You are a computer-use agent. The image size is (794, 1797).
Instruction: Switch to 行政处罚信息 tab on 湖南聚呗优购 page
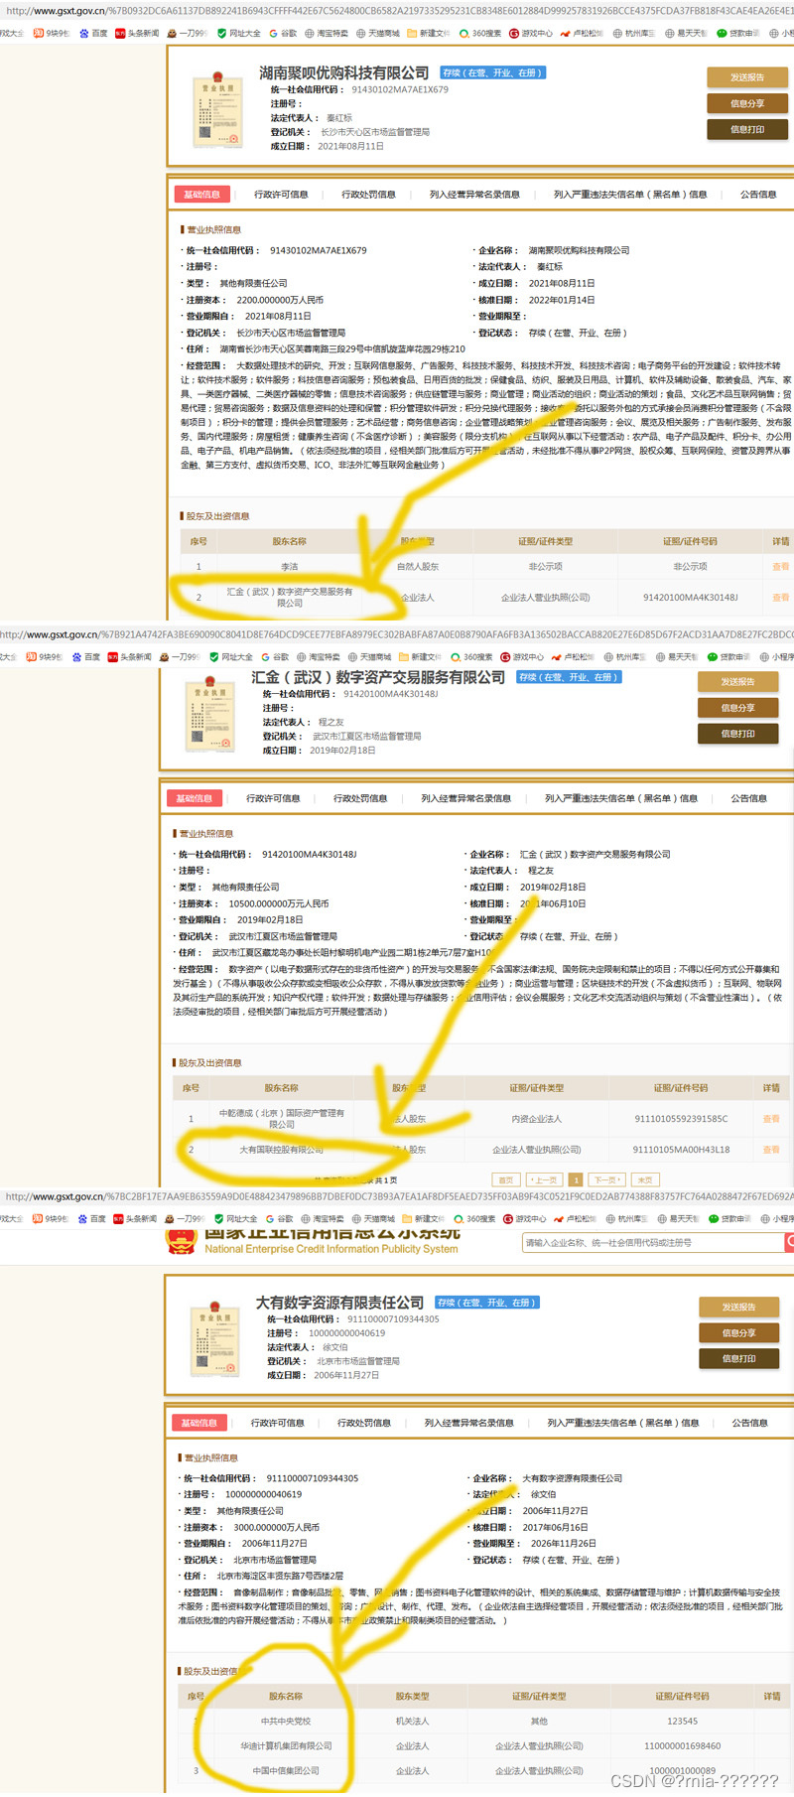tap(368, 195)
